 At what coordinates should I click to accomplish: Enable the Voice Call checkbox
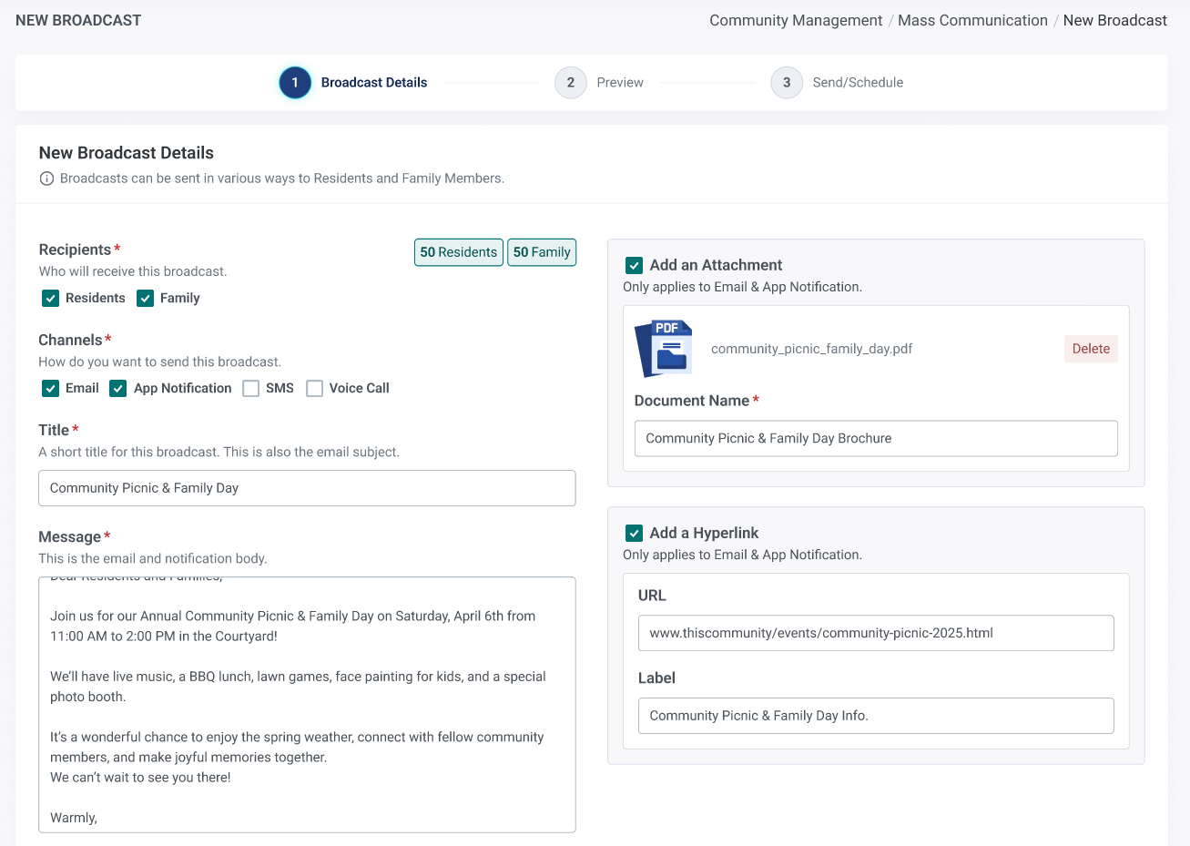(x=315, y=389)
